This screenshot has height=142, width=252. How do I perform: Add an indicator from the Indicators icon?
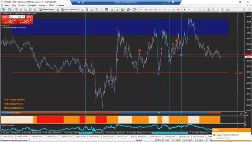point(122,9)
